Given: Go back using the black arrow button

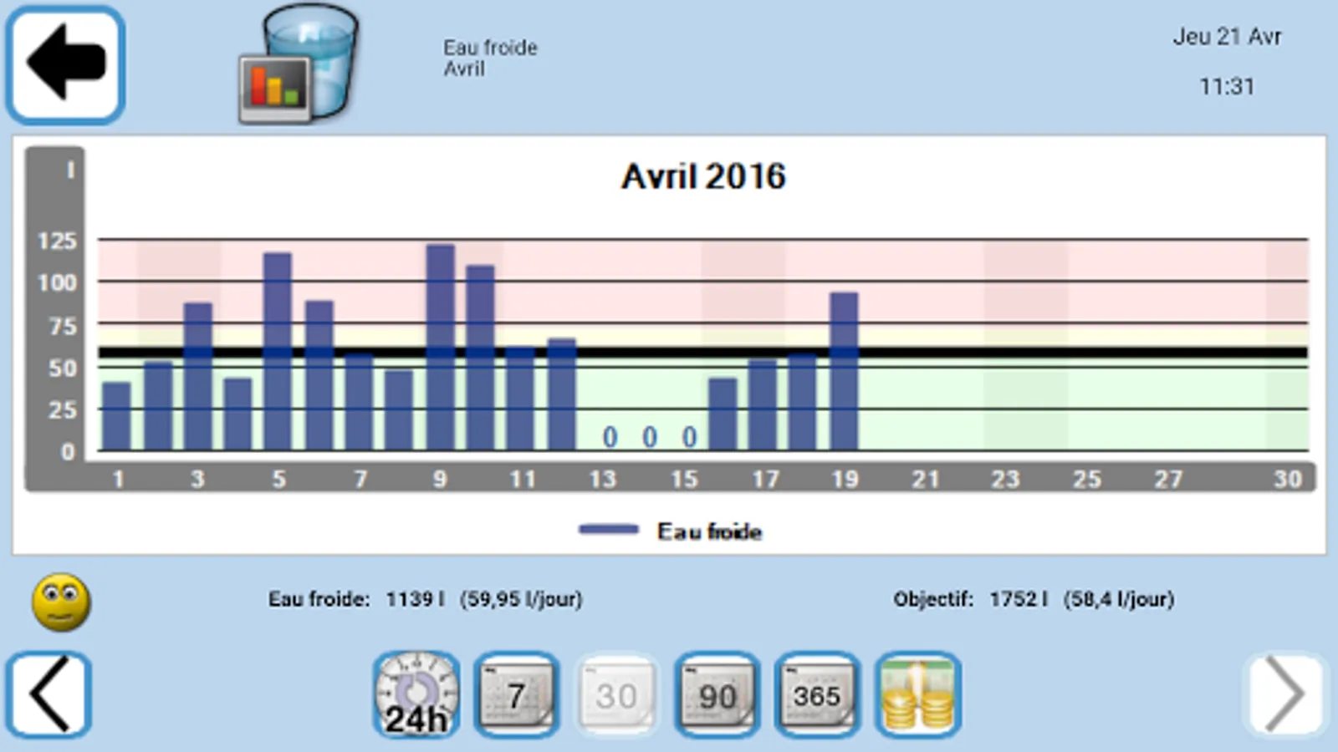Looking at the screenshot, I should [x=65, y=64].
